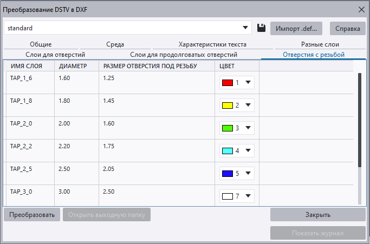This screenshot has height=244, width=370.
Task: Click the red color swatch 1
Action: (228, 83)
